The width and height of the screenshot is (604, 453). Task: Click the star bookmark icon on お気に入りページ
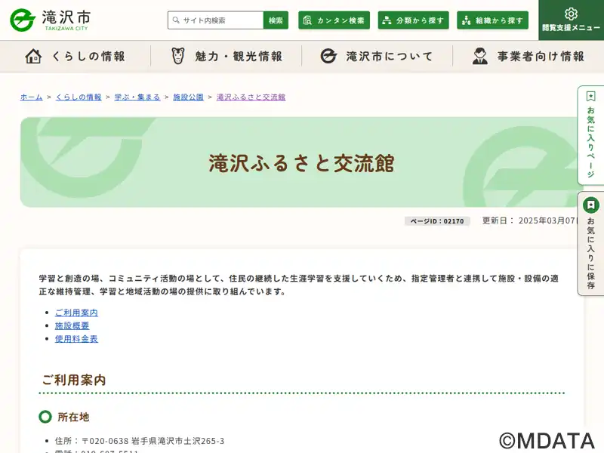click(x=590, y=97)
